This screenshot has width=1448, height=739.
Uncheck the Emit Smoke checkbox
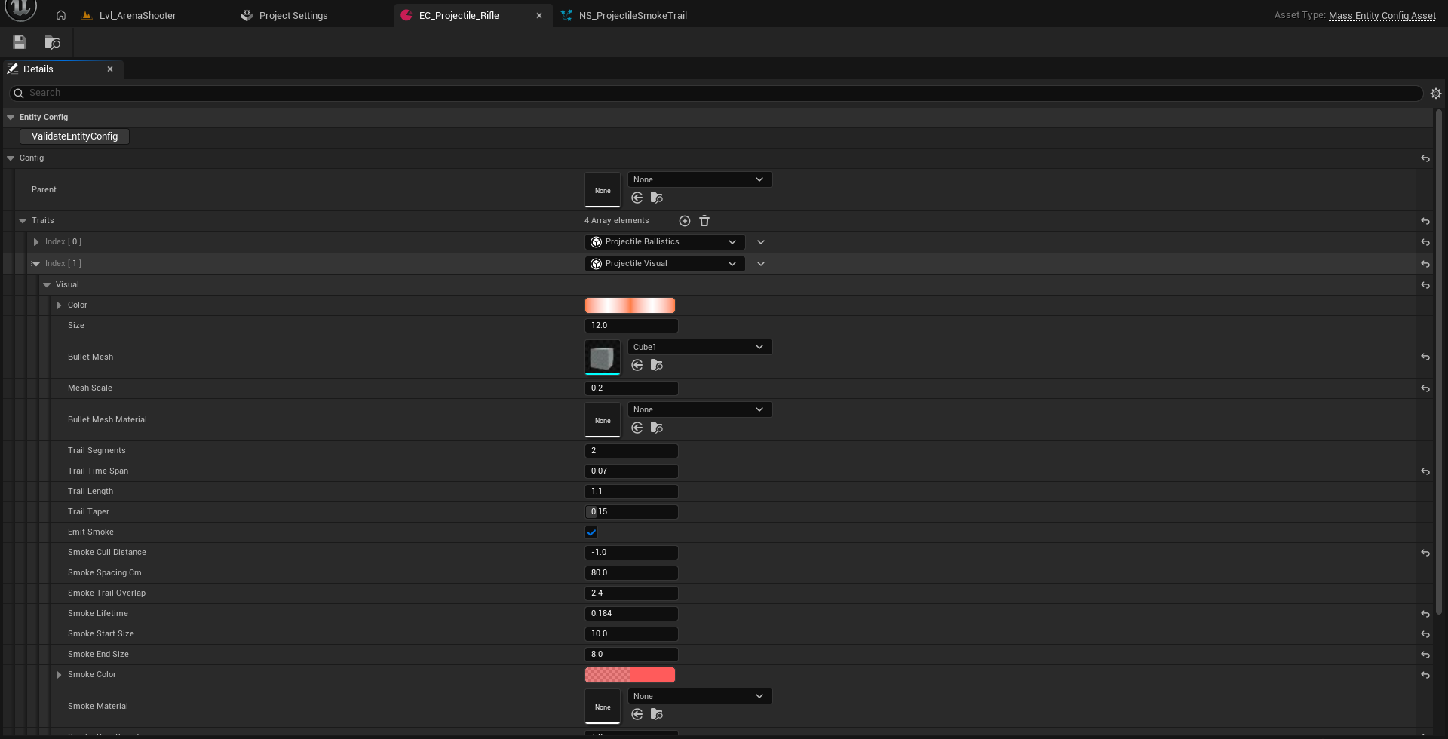(591, 532)
